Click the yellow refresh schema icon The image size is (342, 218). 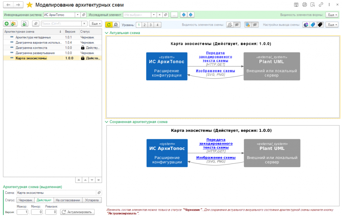click(109, 25)
